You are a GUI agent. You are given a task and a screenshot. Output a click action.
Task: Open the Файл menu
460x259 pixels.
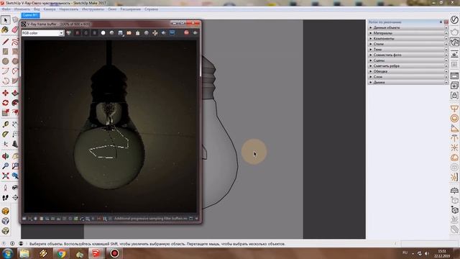pyautogui.click(x=6, y=9)
